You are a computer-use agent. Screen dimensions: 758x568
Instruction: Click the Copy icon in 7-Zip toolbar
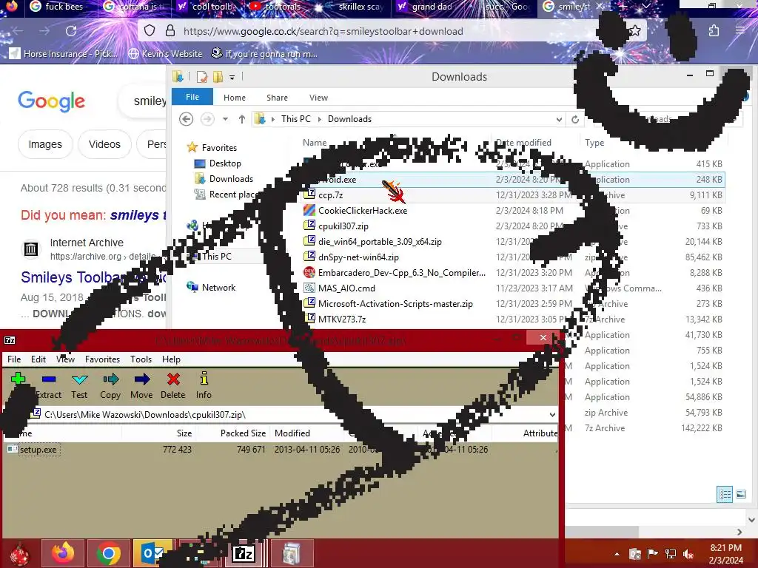click(x=111, y=379)
